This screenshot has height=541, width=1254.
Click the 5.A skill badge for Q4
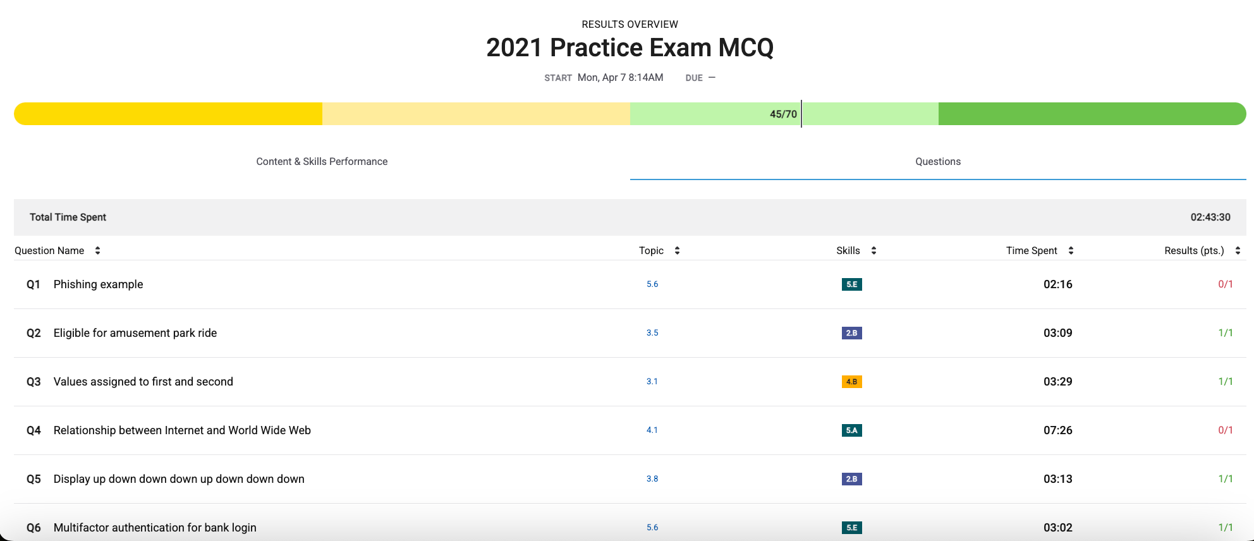[x=852, y=430]
